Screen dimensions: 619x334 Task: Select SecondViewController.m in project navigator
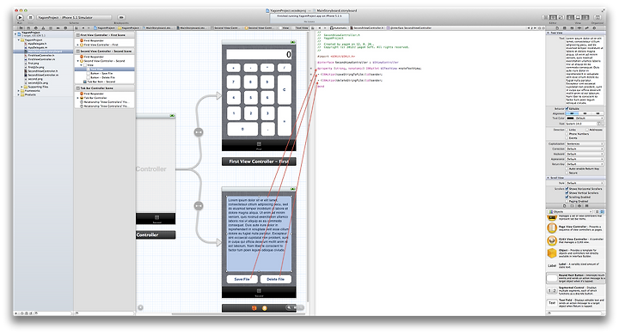point(43,75)
